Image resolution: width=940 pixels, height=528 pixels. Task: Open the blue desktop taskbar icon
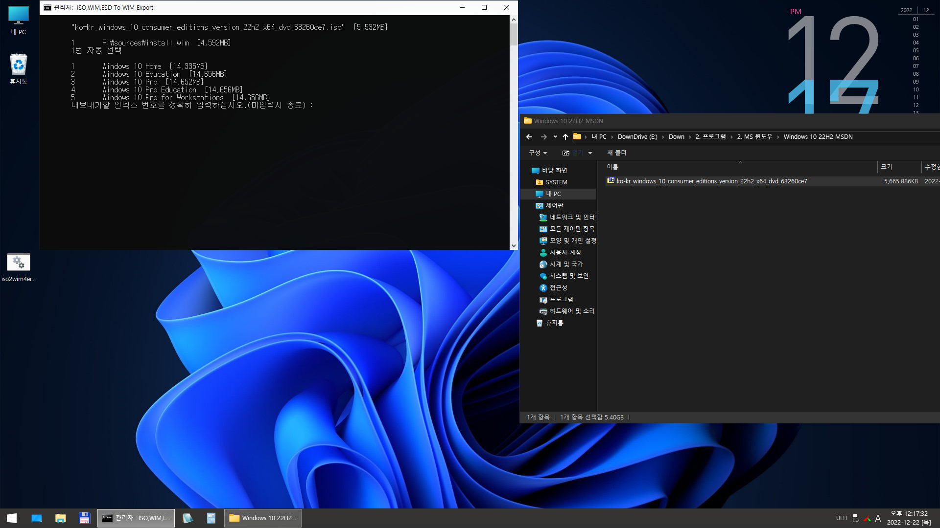coord(37,518)
